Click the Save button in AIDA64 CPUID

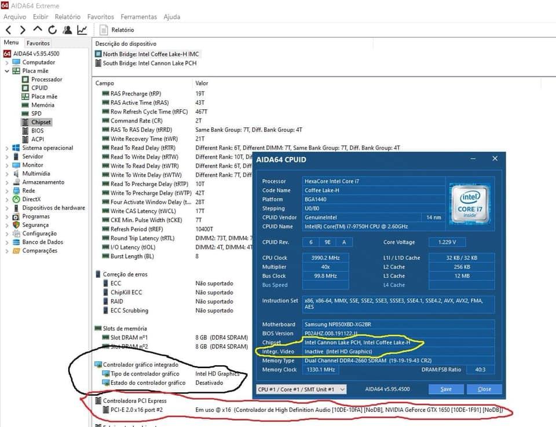(x=446, y=389)
